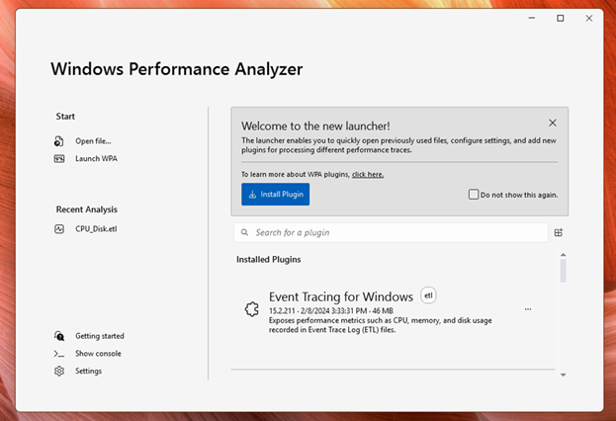
Task: Open Settings from the sidebar
Action: [x=88, y=372]
